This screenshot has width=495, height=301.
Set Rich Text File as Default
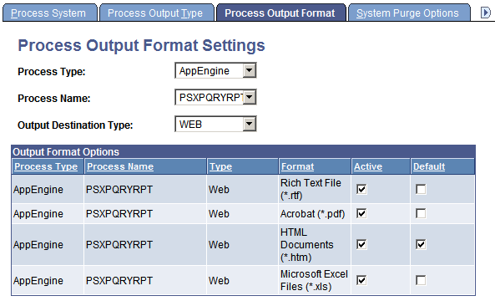[421, 190]
